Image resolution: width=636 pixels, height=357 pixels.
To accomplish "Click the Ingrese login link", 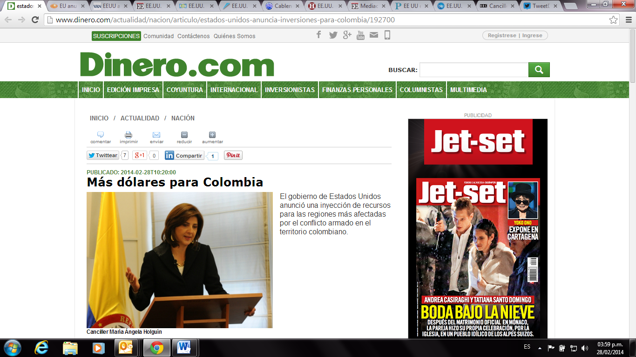I will (x=532, y=35).
